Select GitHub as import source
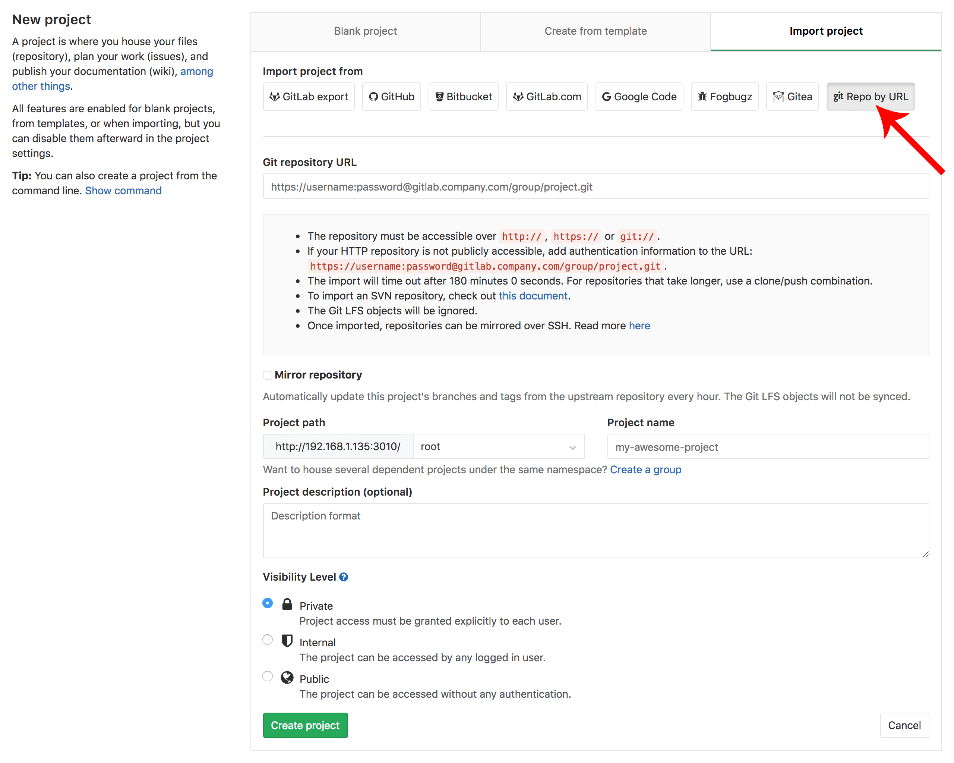The width and height of the screenshot is (954, 763). 391,97
